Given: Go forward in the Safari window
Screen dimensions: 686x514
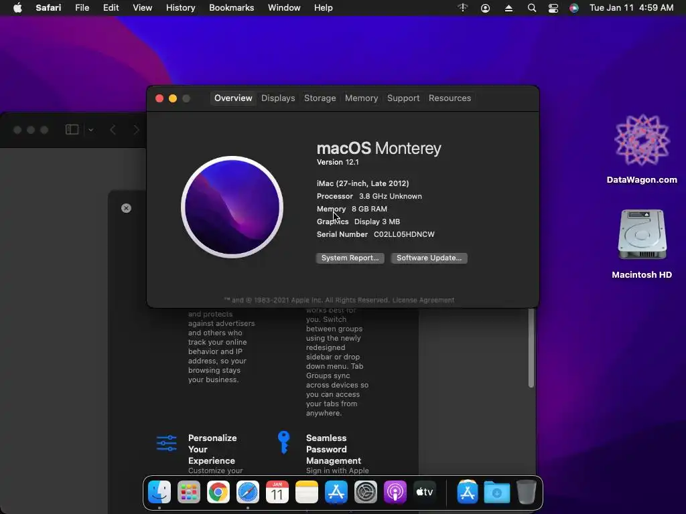Looking at the screenshot, I should pyautogui.click(x=136, y=130).
